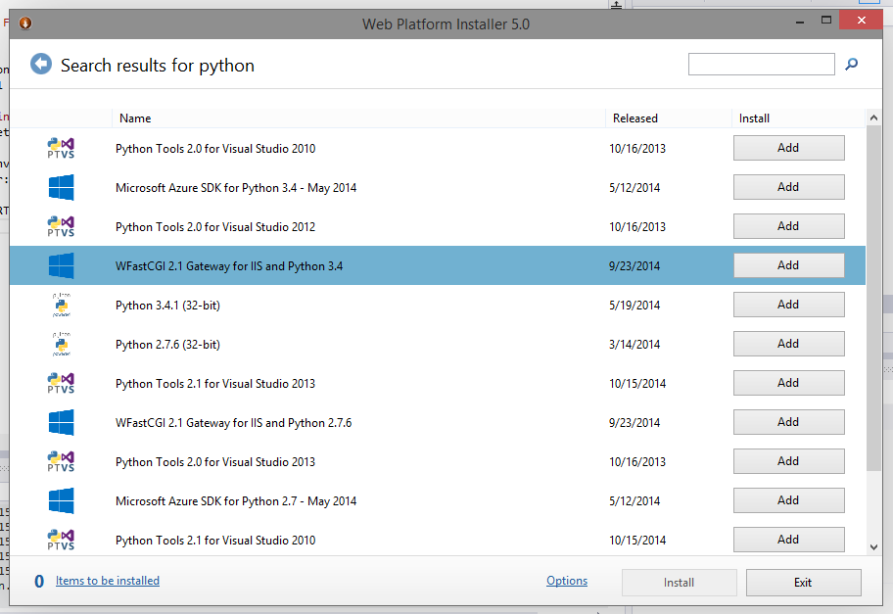Click PTVS icon for Python Tools 2.0 VS 2013
This screenshot has height=614, width=893.
[61, 462]
